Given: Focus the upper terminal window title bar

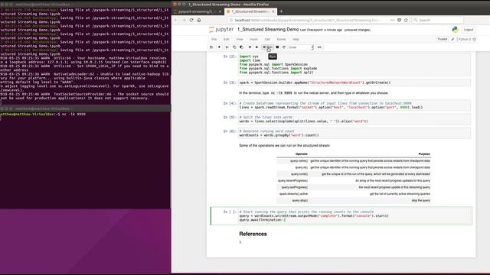Looking at the screenshot, I should [x=85, y=5].
